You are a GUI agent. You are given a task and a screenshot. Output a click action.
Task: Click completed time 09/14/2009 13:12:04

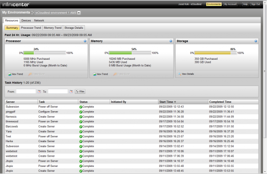(x=221, y=147)
